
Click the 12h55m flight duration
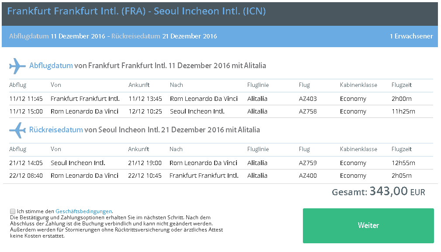(x=403, y=163)
